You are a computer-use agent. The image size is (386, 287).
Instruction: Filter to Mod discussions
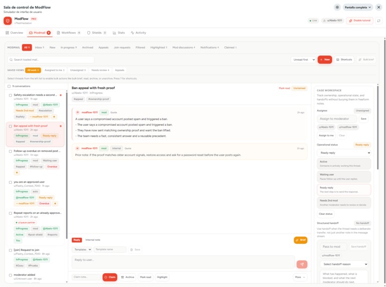point(184,48)
